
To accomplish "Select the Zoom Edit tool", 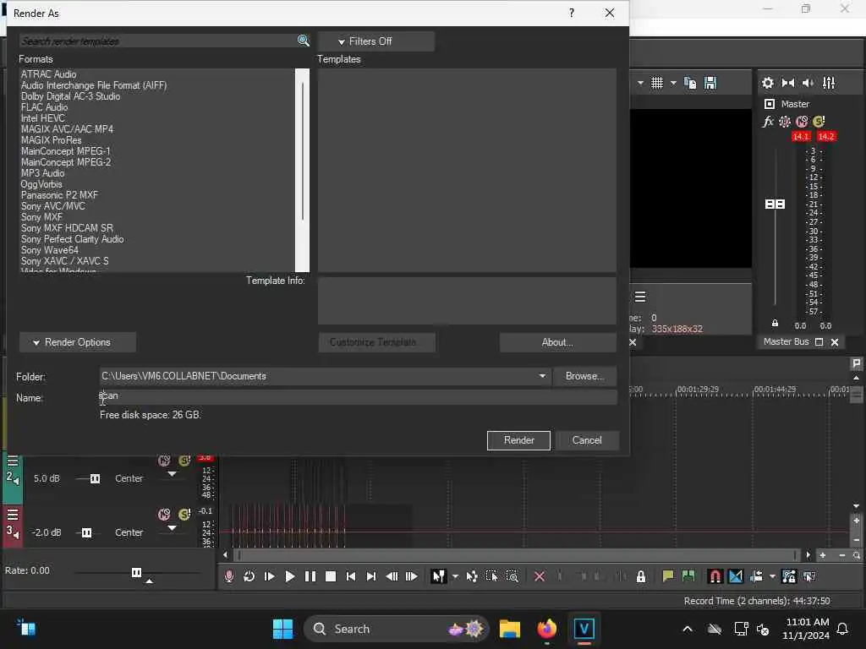I will [512, 576].
